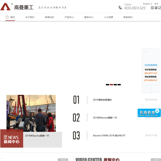Click the 027-84855127 number in side panel
161x161 pixels.
click(151, 80)
